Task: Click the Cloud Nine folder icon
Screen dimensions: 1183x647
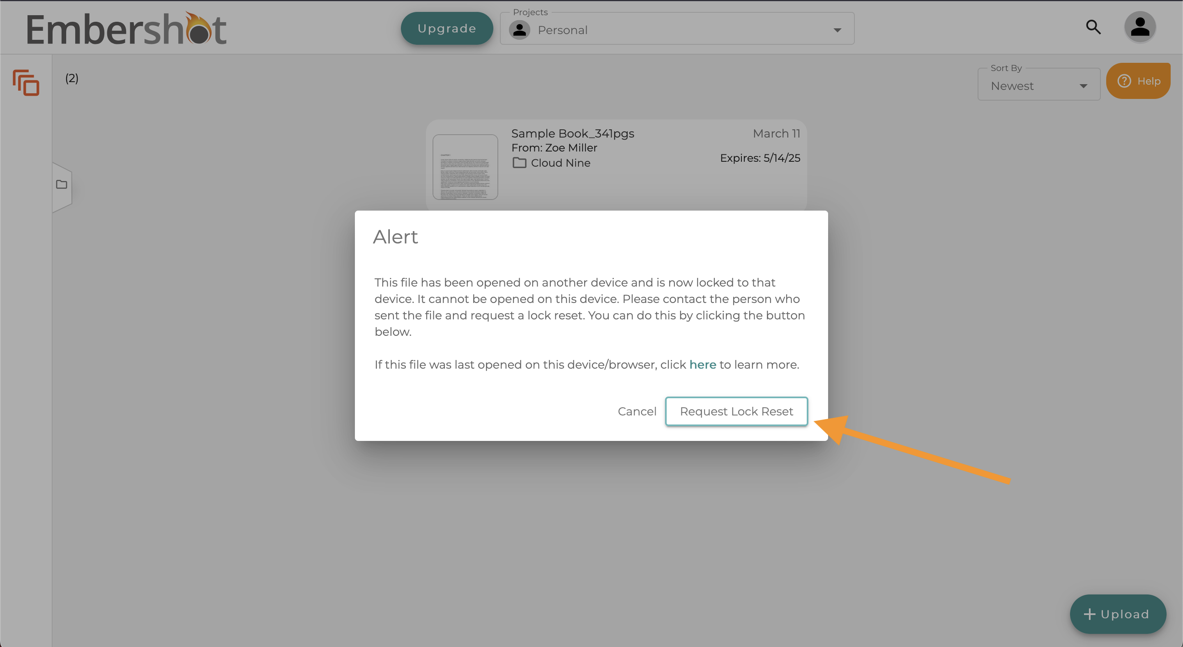Action: click(519, 163)
